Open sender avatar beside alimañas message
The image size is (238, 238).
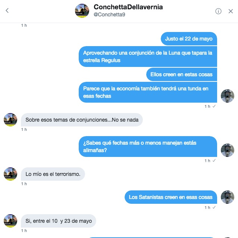[x=228, y=150]
